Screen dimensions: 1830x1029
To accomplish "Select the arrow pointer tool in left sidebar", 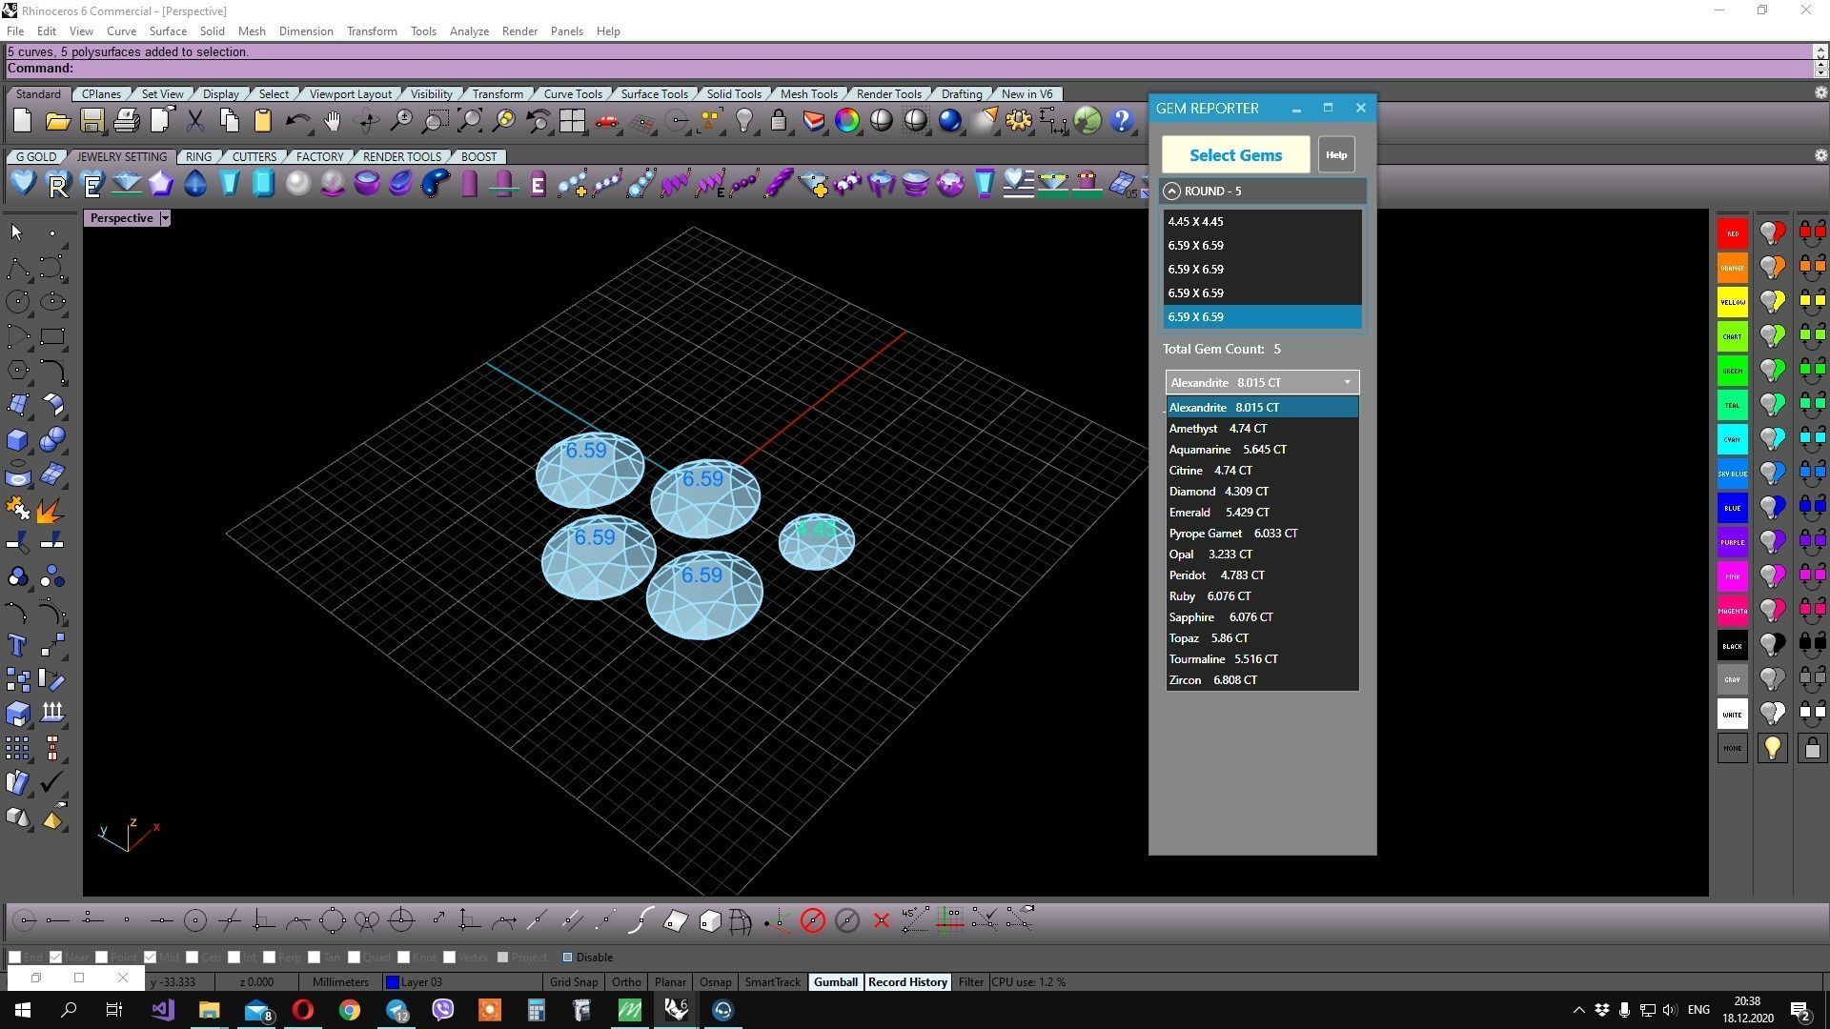I will (17, 232).
